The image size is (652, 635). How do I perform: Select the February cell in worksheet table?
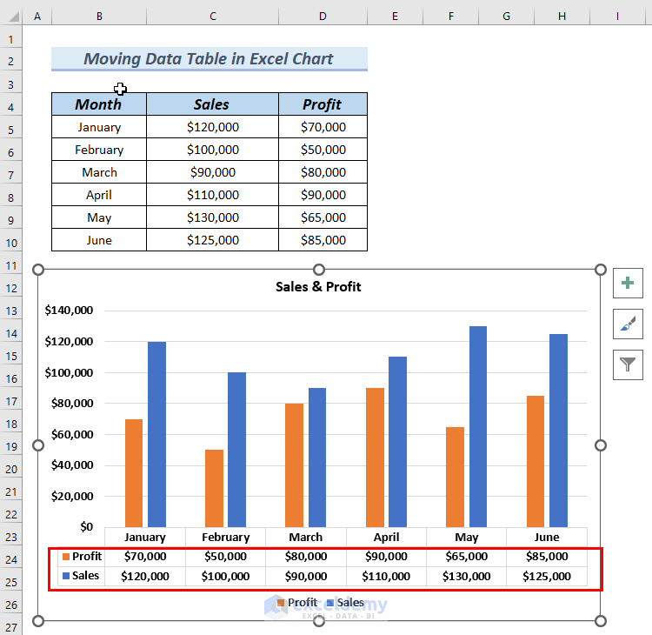coord(99,150)
